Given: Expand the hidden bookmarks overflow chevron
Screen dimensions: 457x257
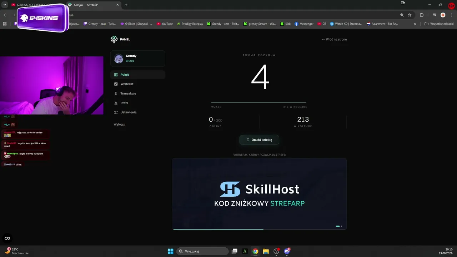Looking at the screenshot, I should (x=415, y=24).
